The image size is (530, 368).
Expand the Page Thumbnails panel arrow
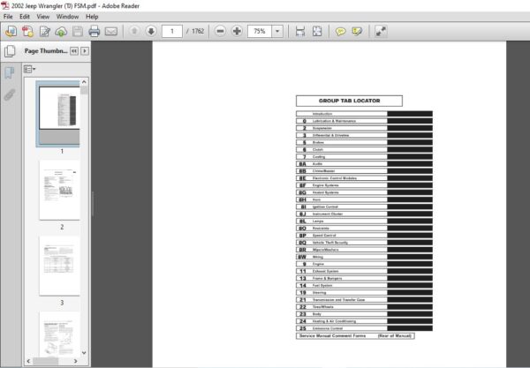tap(85, 51)
